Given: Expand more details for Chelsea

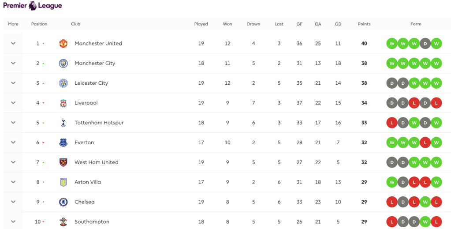Looking at the screenshot, I should 13,202.
